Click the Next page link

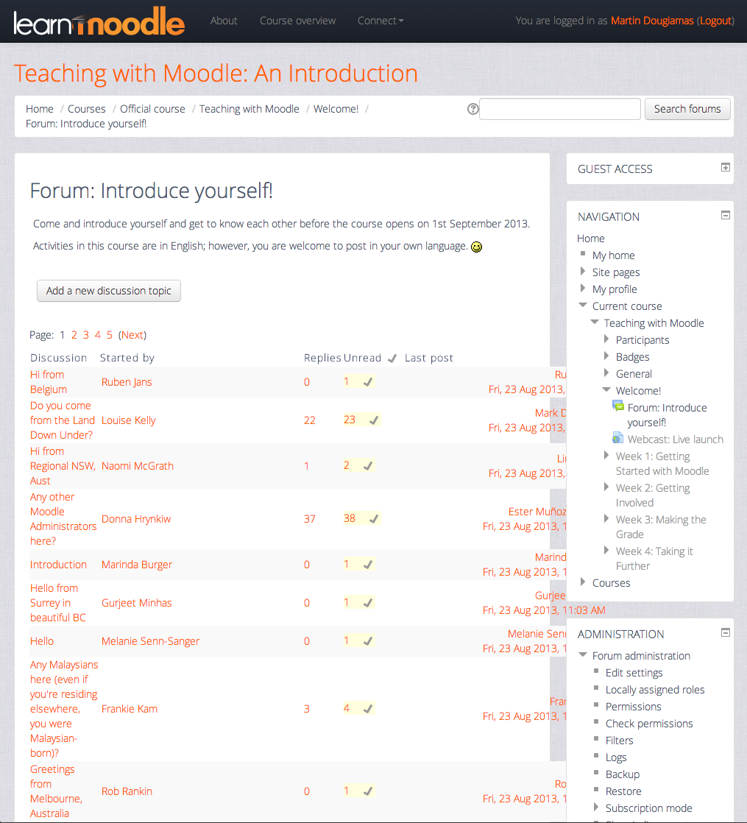[x=132, y=335]
